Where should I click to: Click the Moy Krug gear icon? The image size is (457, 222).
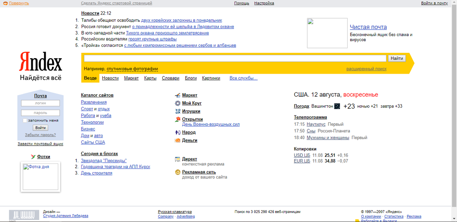click(177, 103)
